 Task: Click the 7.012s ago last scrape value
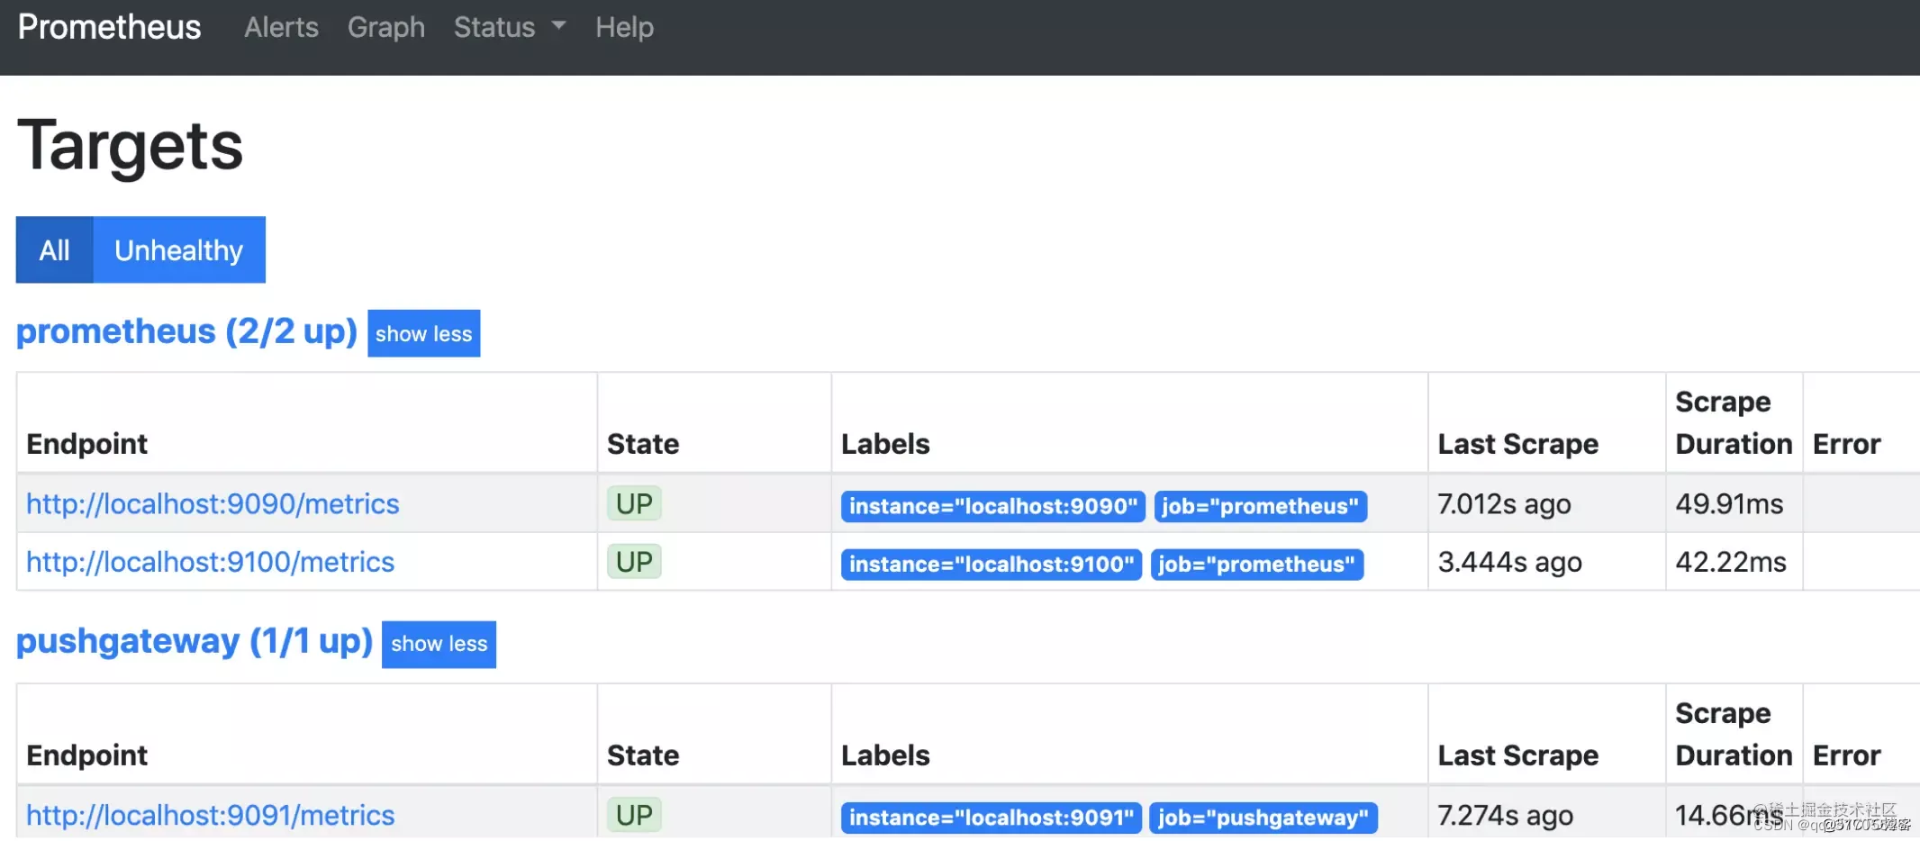pos(1504,504)
